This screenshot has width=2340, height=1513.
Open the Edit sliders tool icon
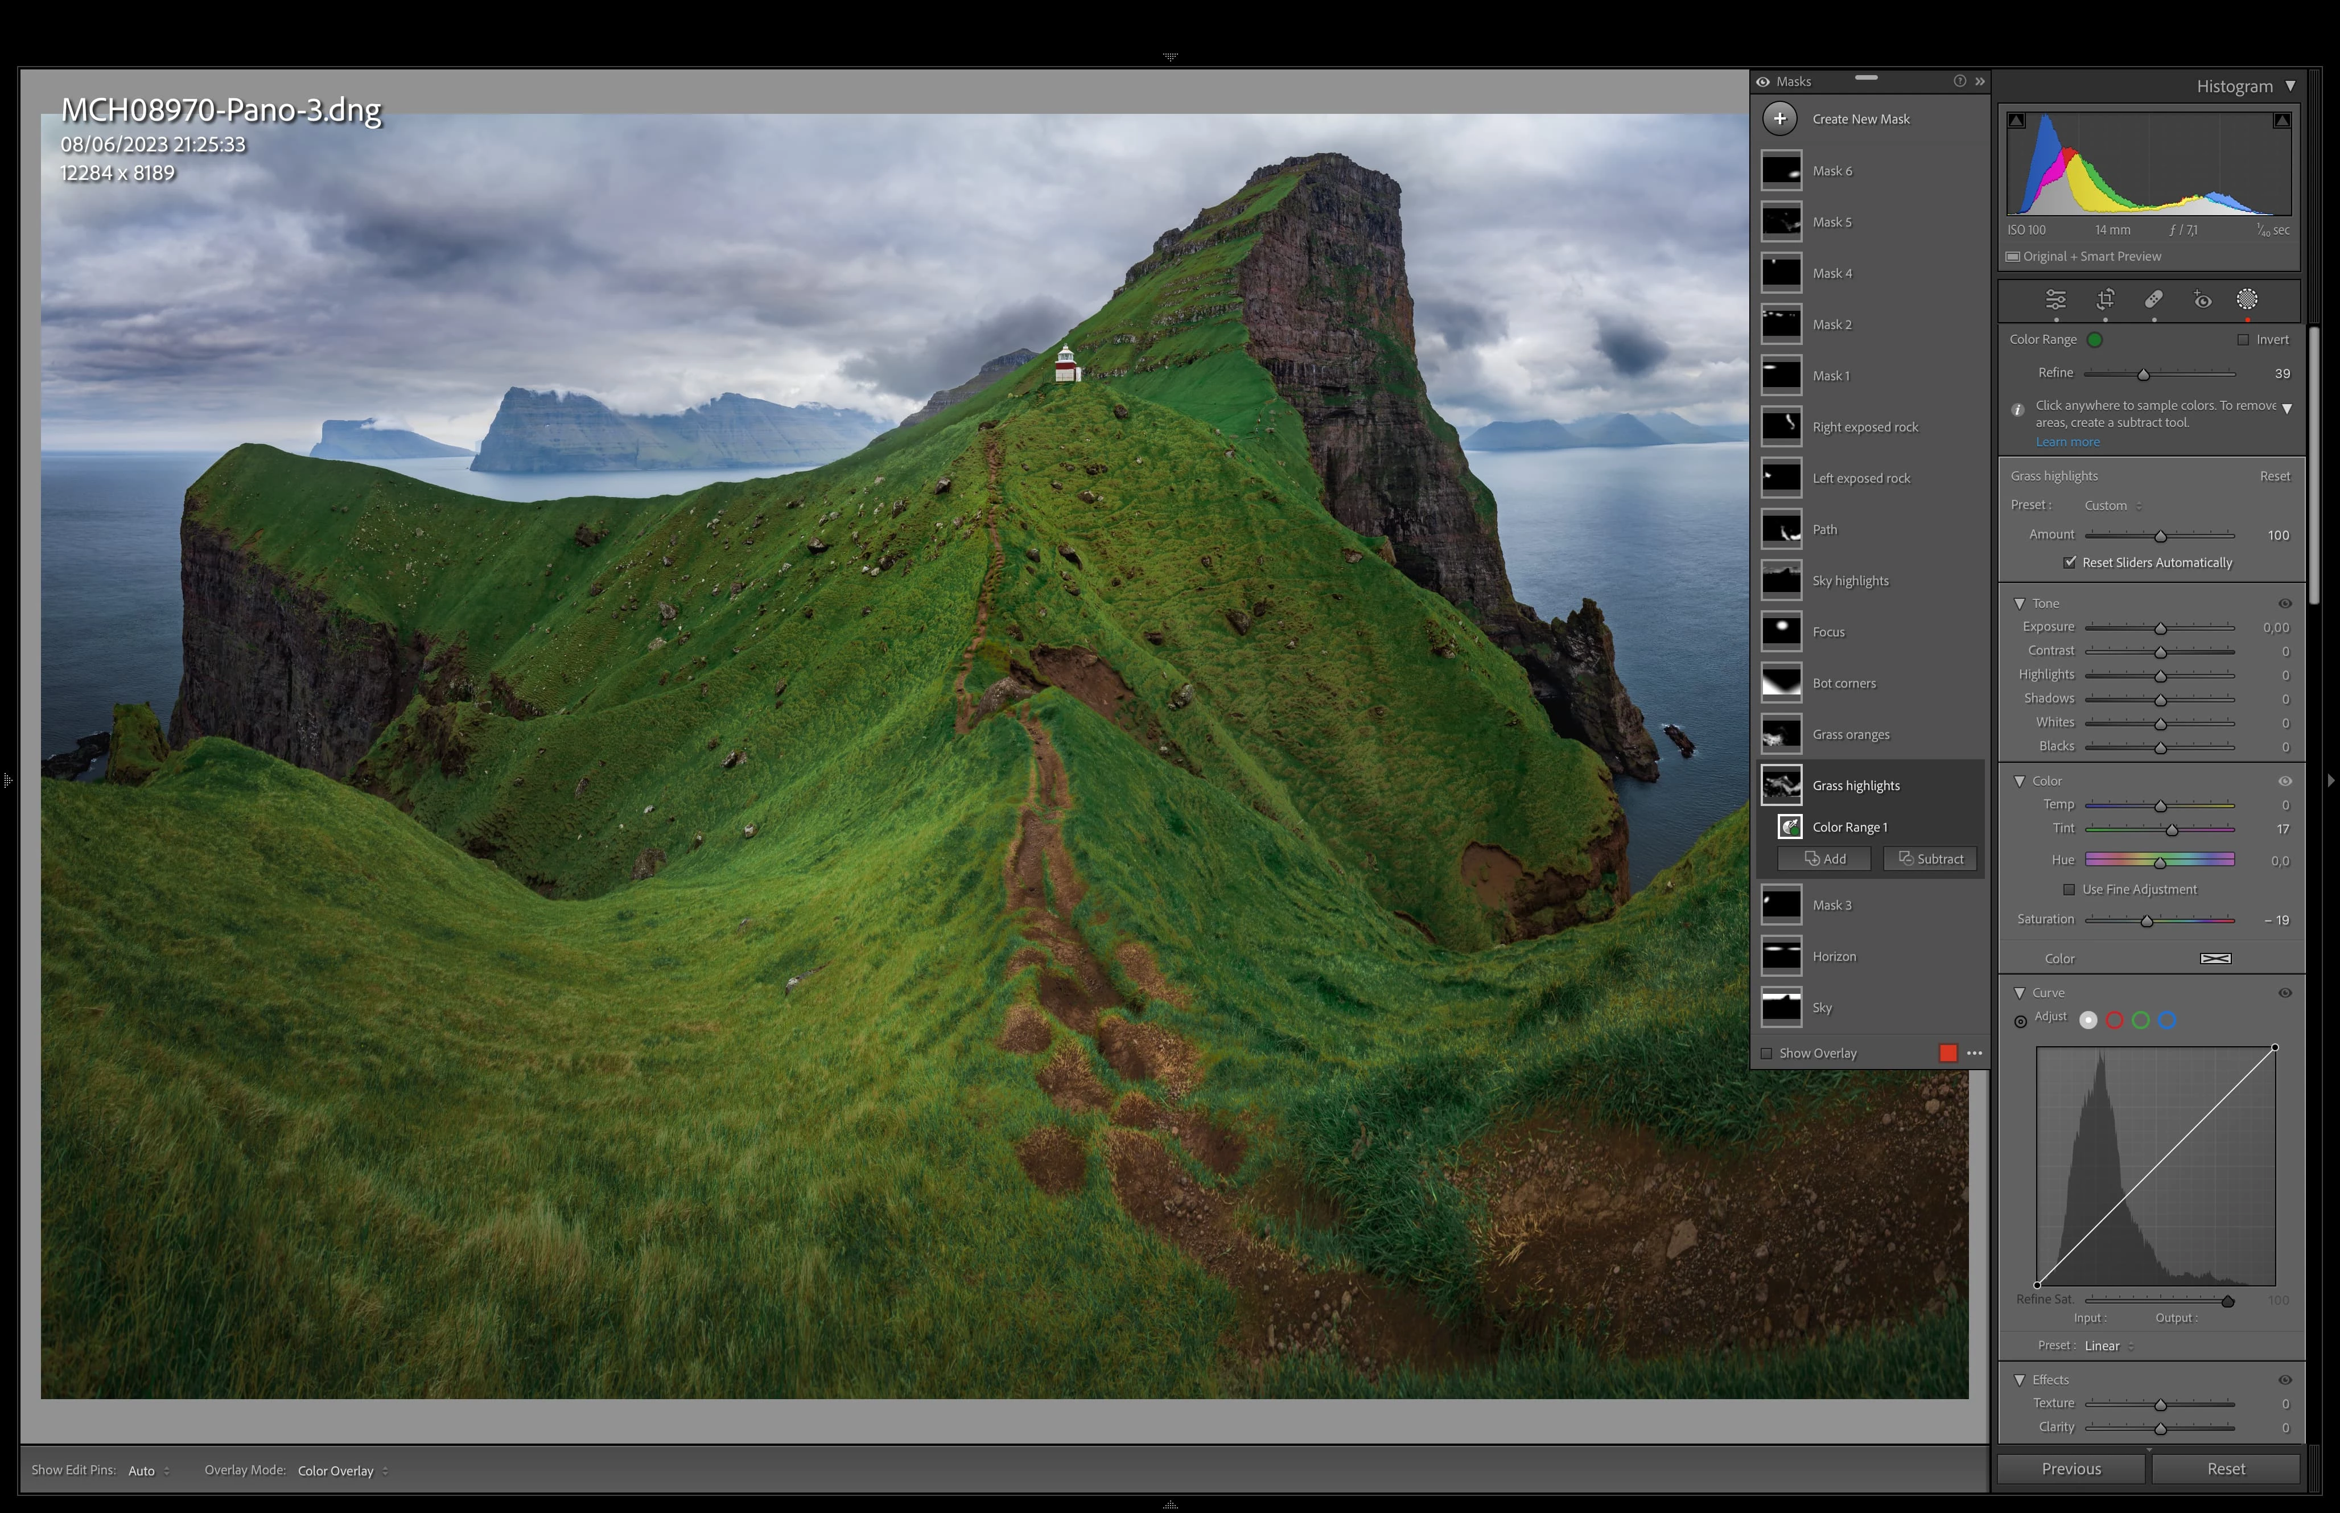(x=2055, y=299)
